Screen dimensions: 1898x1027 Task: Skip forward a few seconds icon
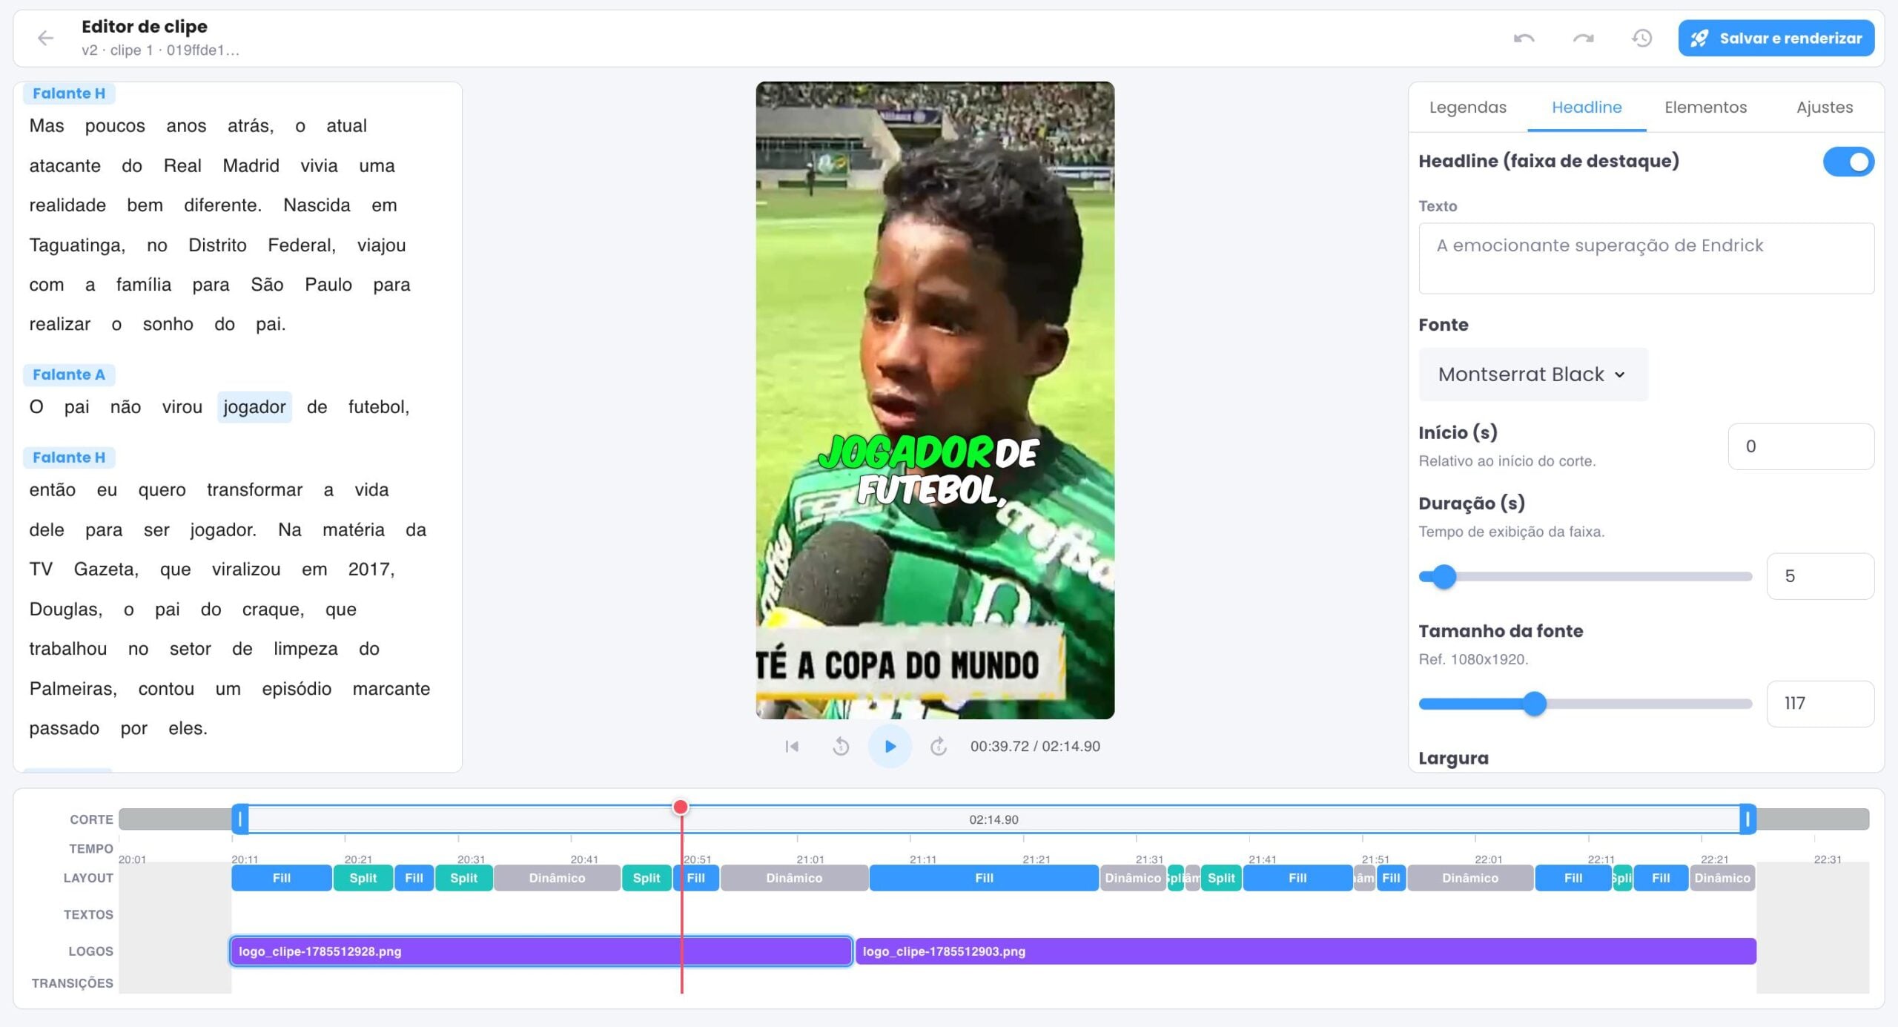939,746
